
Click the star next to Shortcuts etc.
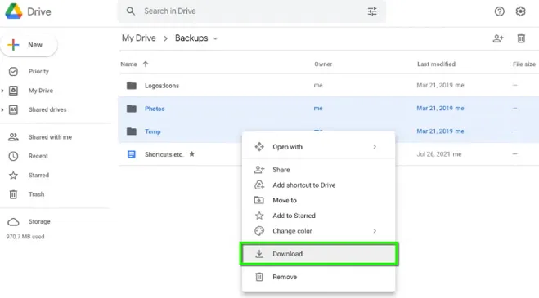(x=192, y=154)
